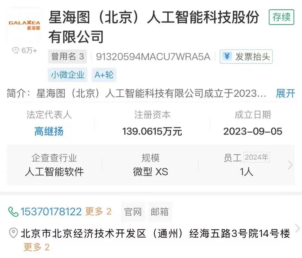The height and width of the screenshot is (258, 302).
Task: Click the green phone call icon
Action: (13, 212)
